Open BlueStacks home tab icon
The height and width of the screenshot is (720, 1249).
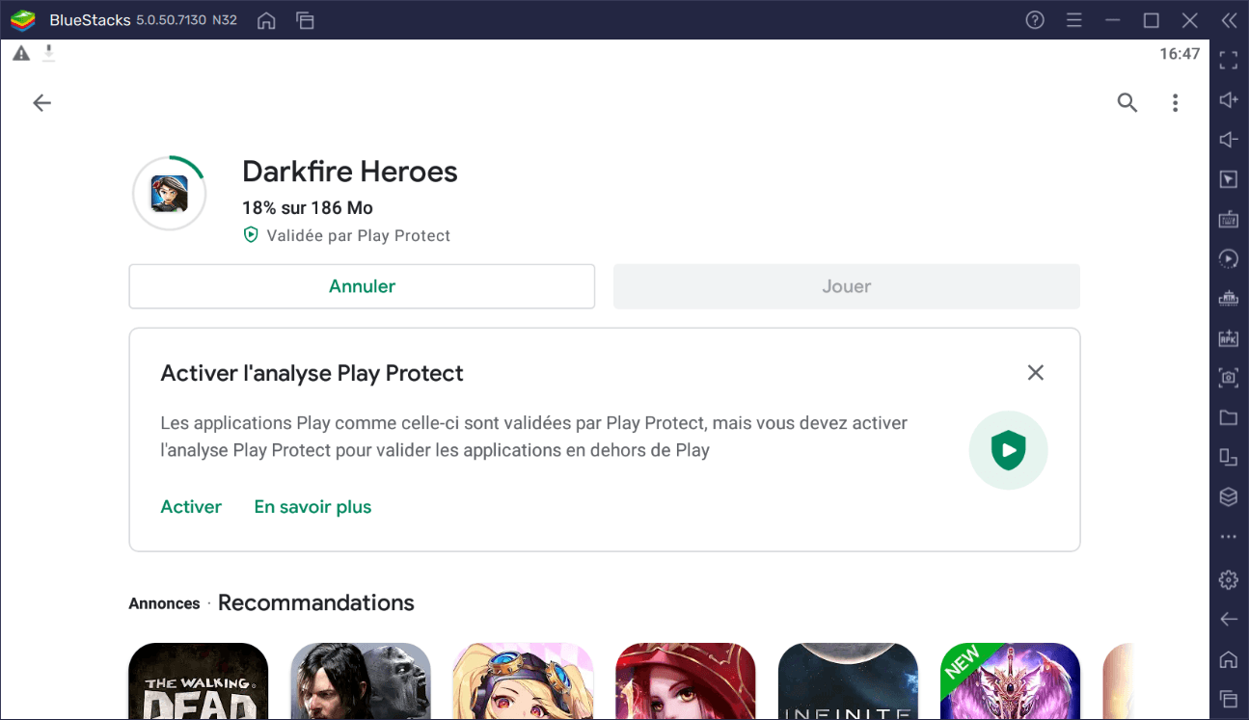tap(267, 20)
